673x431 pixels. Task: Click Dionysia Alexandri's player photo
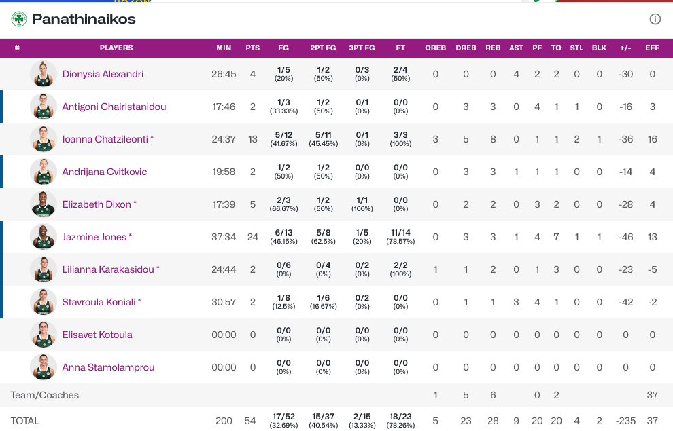(x=44, y=74)
